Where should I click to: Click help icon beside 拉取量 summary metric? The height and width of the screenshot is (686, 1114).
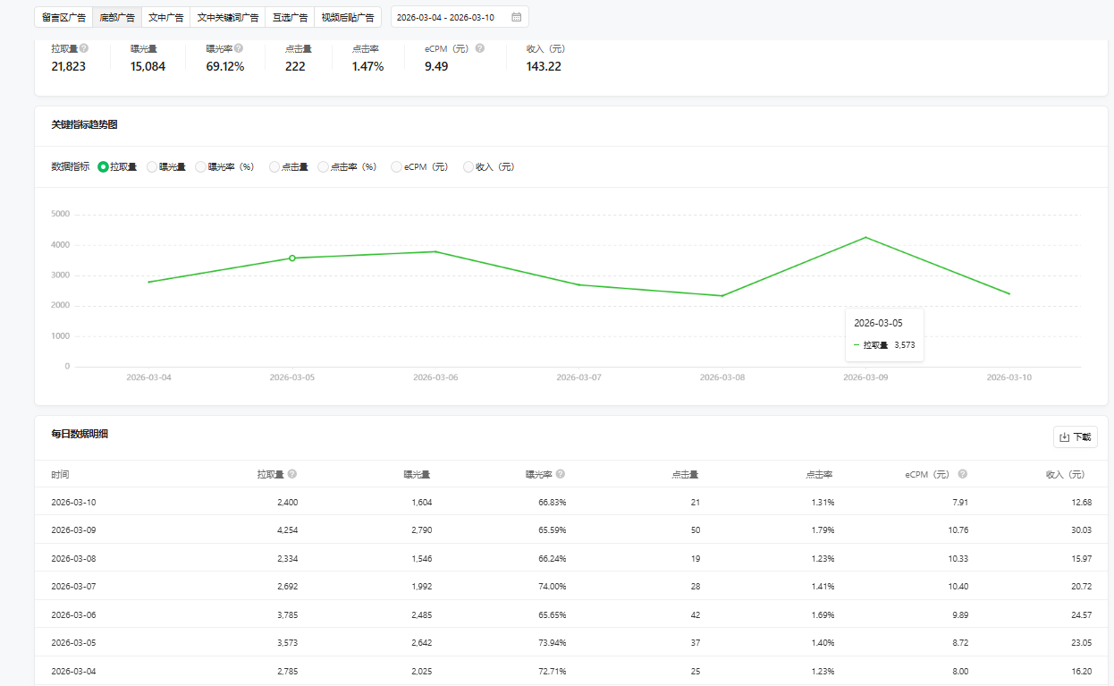click(x=84, y=48)
